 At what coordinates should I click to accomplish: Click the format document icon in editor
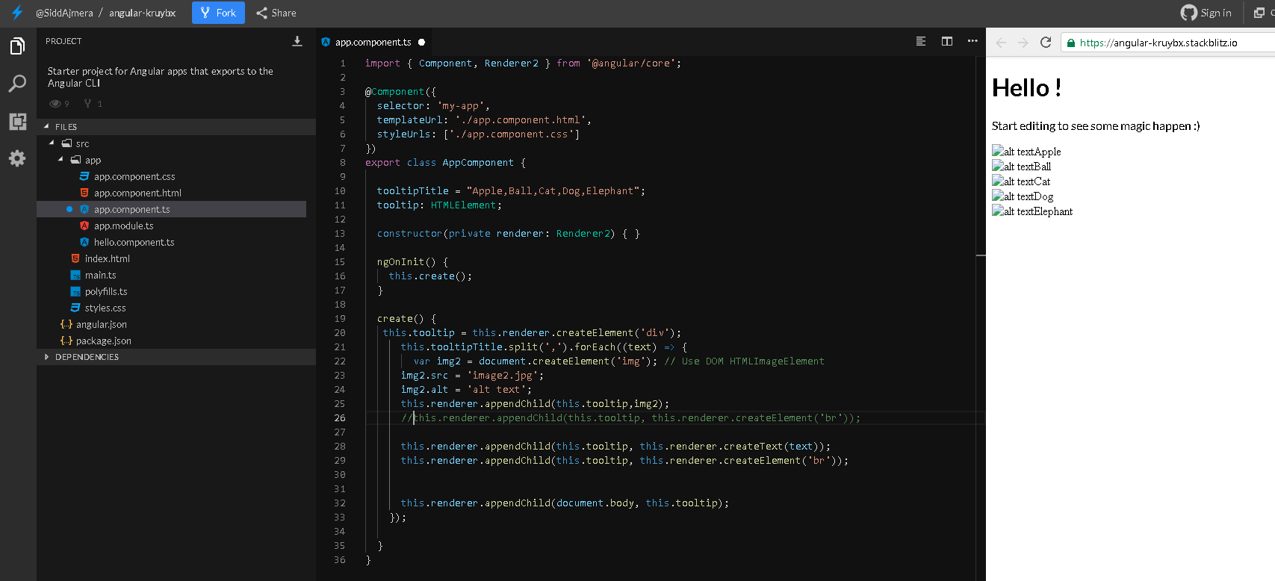(x=921, y=42)
